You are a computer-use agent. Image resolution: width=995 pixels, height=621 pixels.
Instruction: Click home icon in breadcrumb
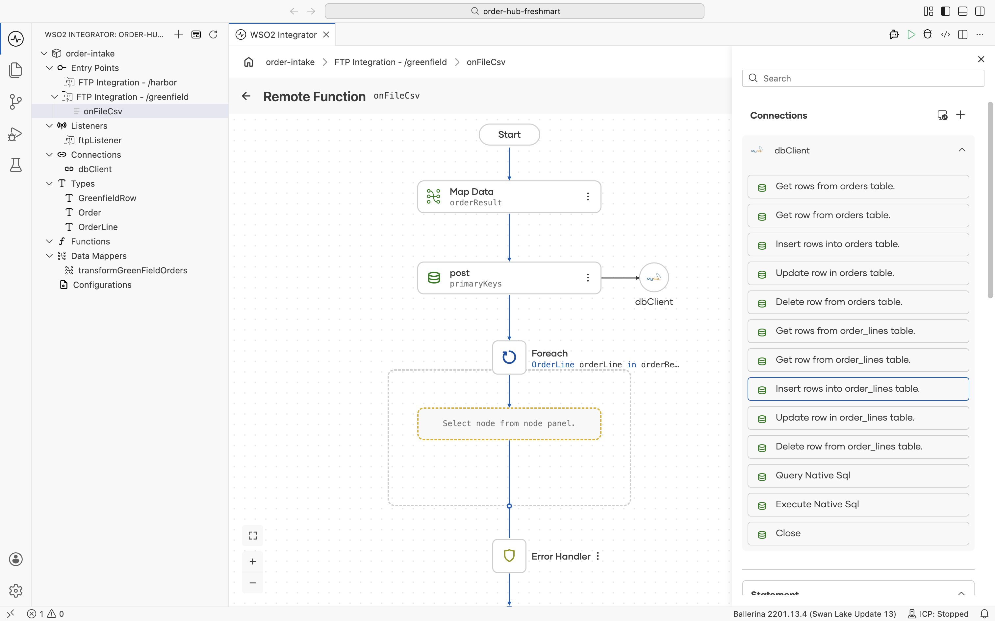pos(248,62)
